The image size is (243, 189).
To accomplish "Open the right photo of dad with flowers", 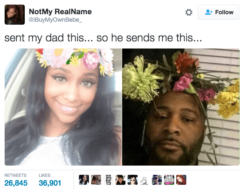I will 181,107.
